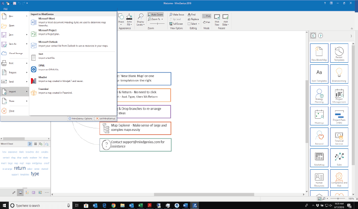Choose Open in the File menu
The height and width of the screenshot is (209, 358).
point(14,25)
